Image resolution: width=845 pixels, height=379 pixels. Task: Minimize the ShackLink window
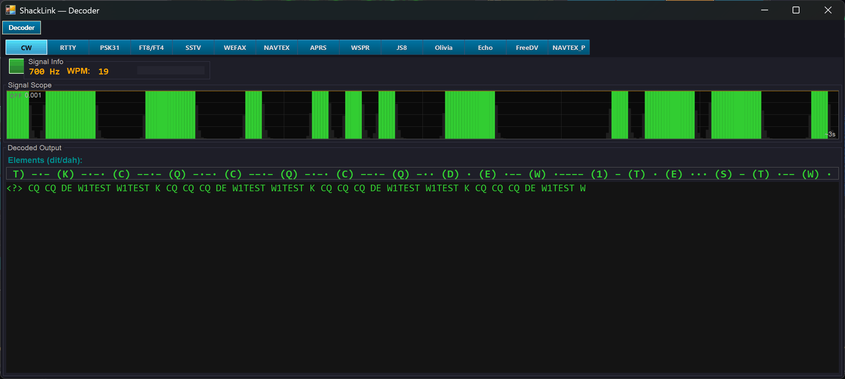(764, 10)
